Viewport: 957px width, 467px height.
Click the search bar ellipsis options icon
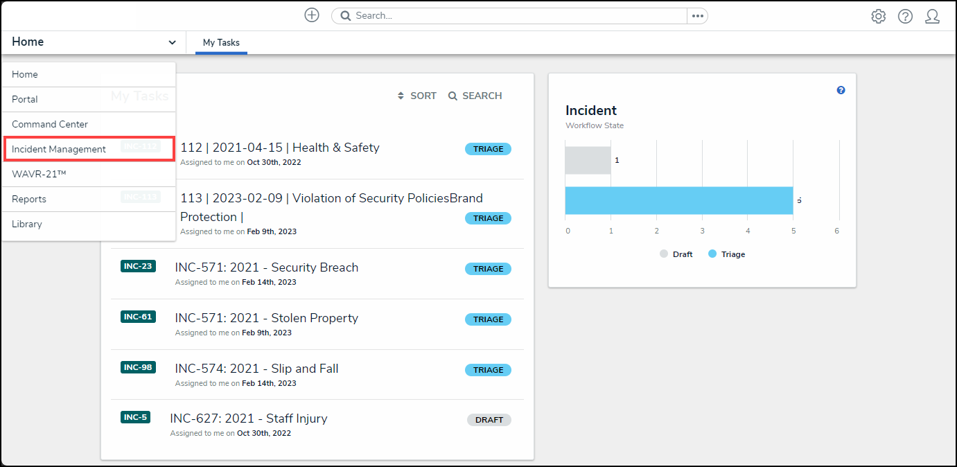click(x=697, y=16)
